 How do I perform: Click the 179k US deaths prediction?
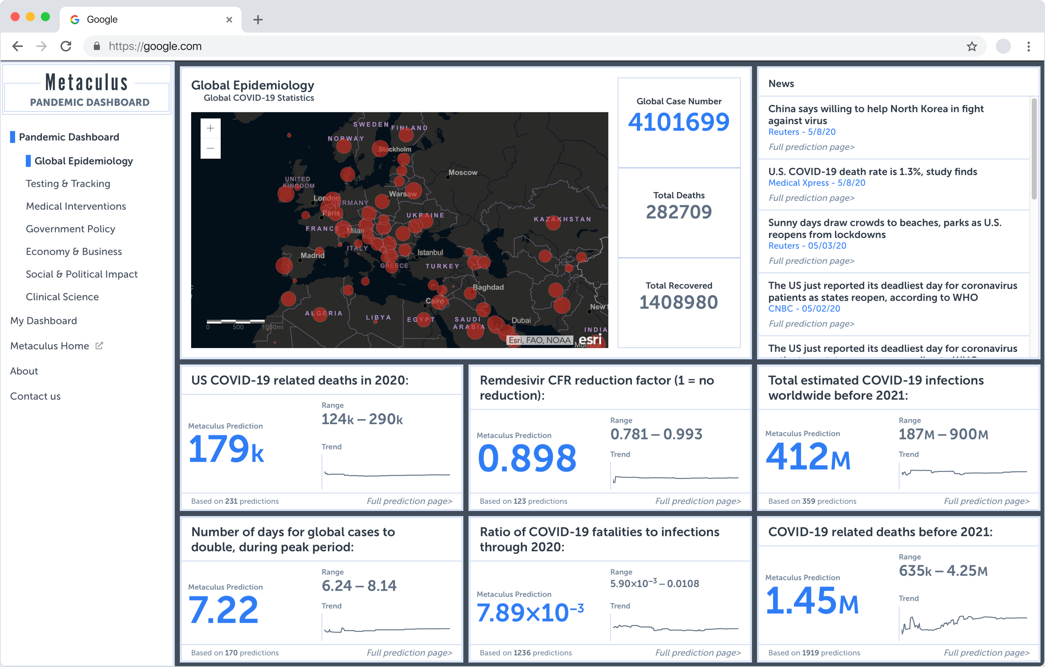click(226, 449)
